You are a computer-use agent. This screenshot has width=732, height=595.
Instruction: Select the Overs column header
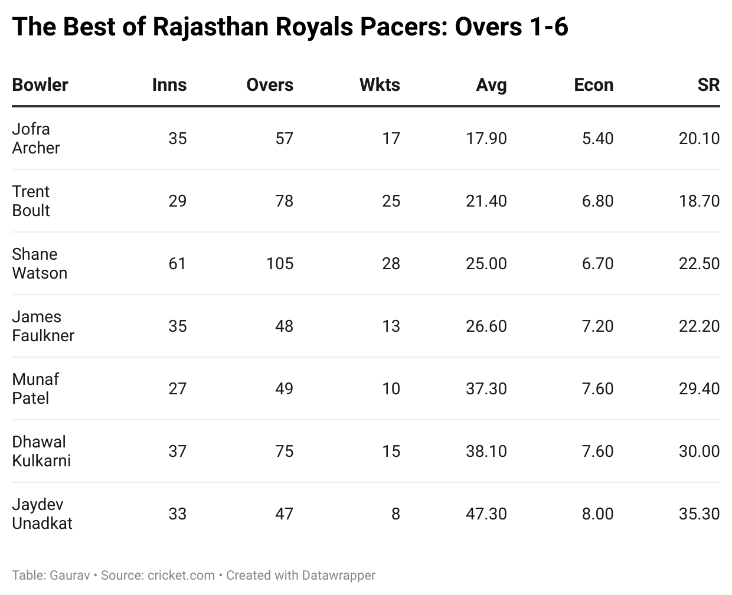pyautogui.click(x=270, y=85)
